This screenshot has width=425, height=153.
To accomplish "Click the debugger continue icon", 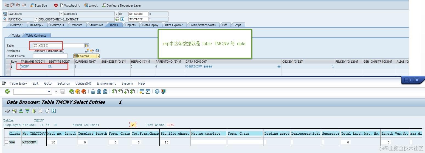I will [x=24, y=5].
